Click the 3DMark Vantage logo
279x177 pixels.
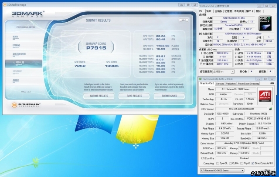[x=28, y=14]
